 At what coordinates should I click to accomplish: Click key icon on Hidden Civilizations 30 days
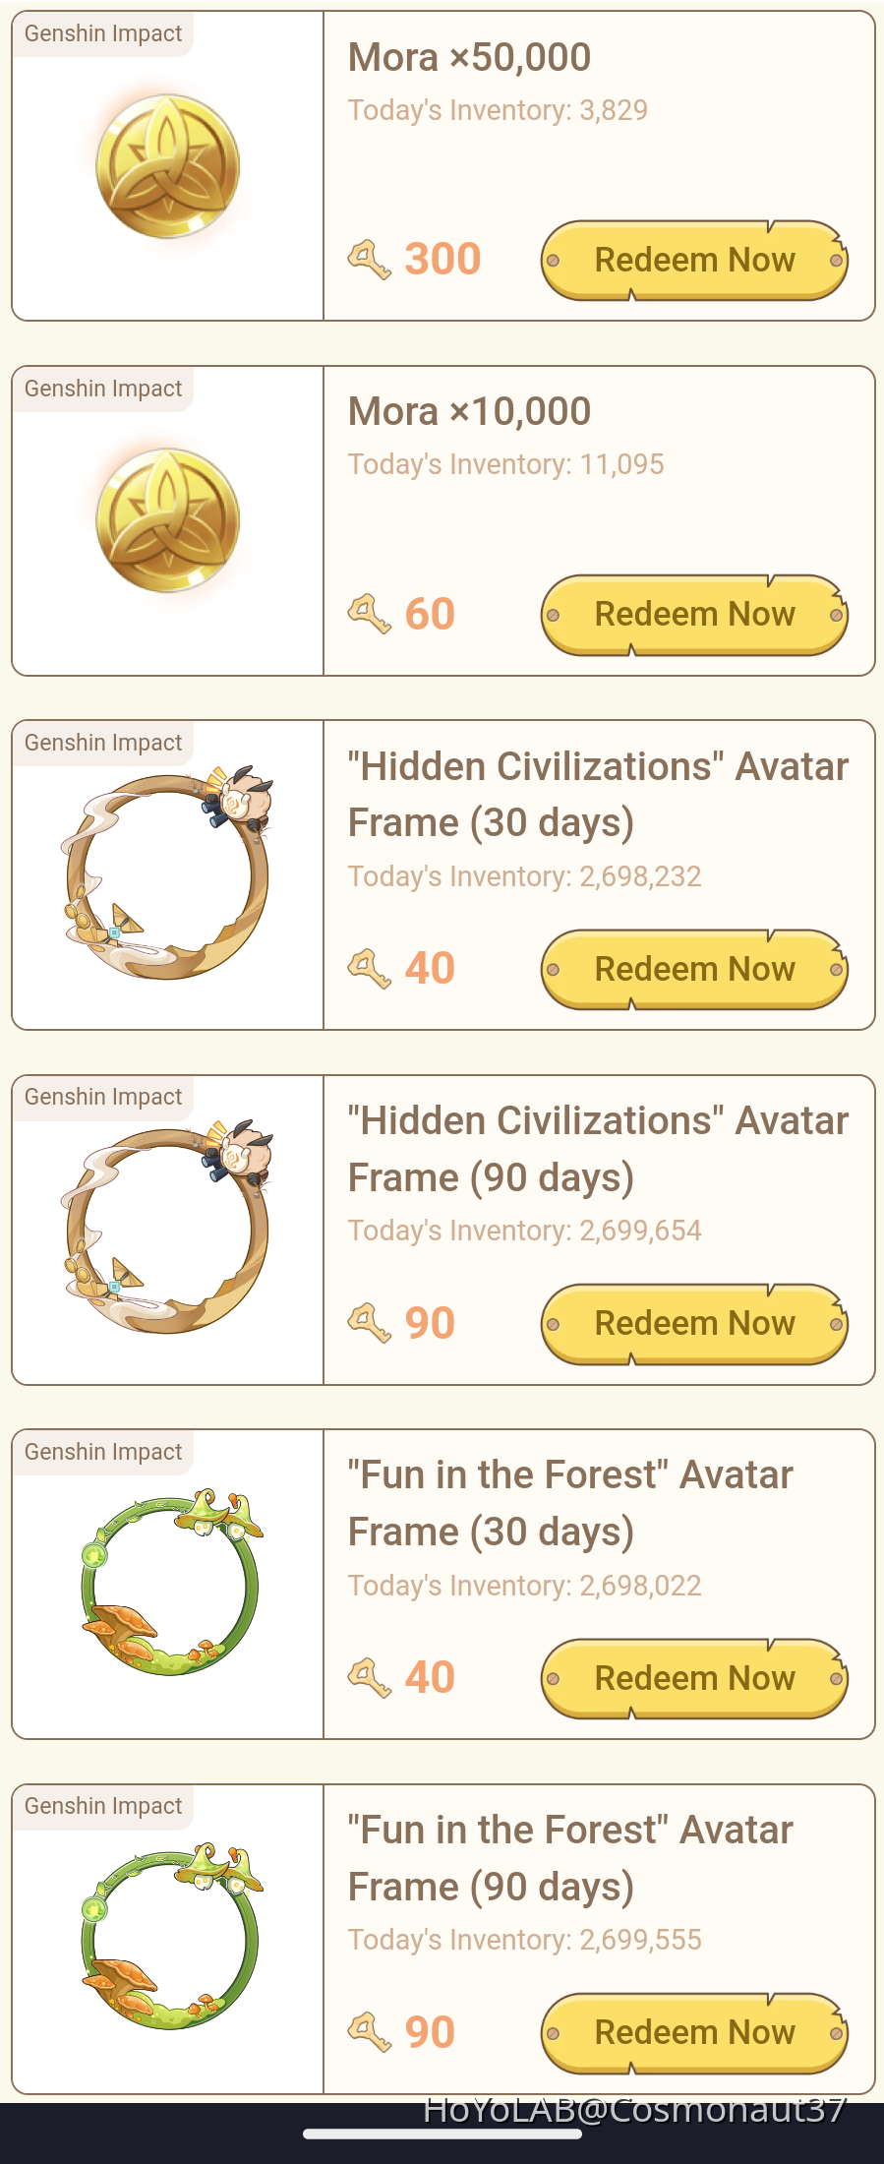(x=370, y=969)
